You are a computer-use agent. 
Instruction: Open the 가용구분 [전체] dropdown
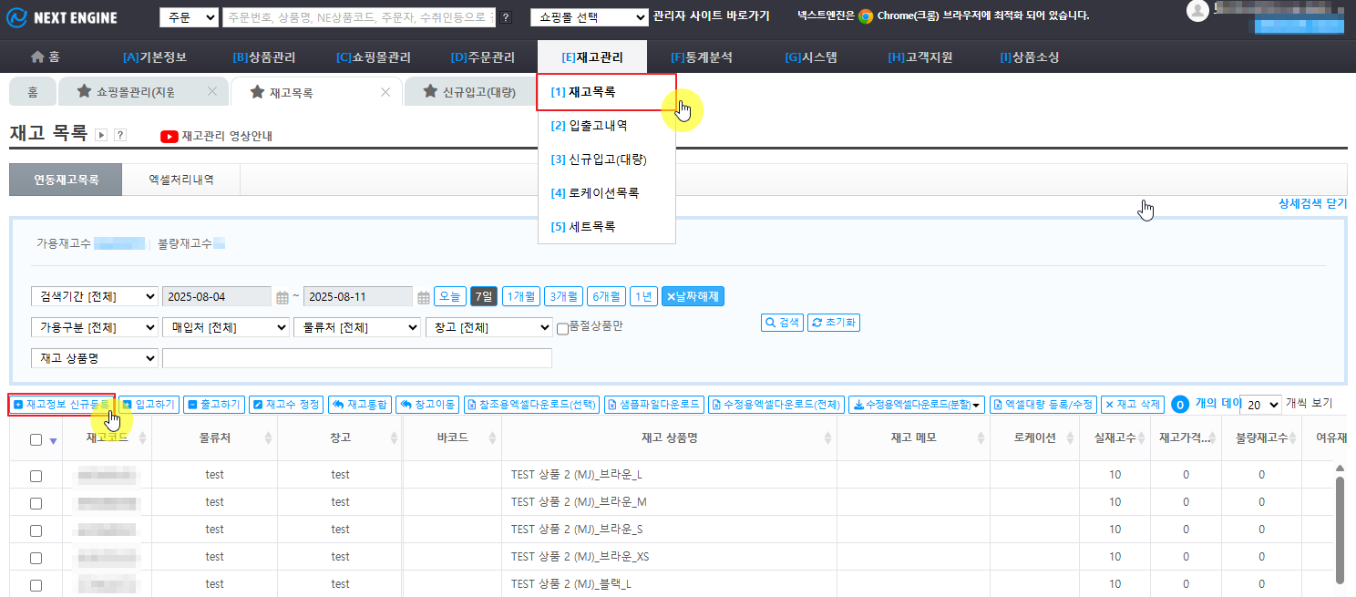click(95, 327)
